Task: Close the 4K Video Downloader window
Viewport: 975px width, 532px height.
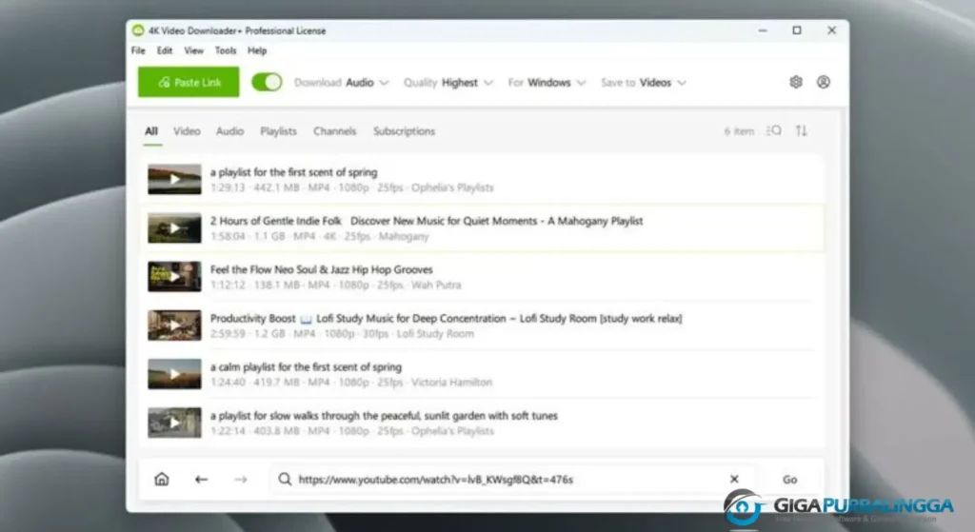Action: click(x=831, y=30)
